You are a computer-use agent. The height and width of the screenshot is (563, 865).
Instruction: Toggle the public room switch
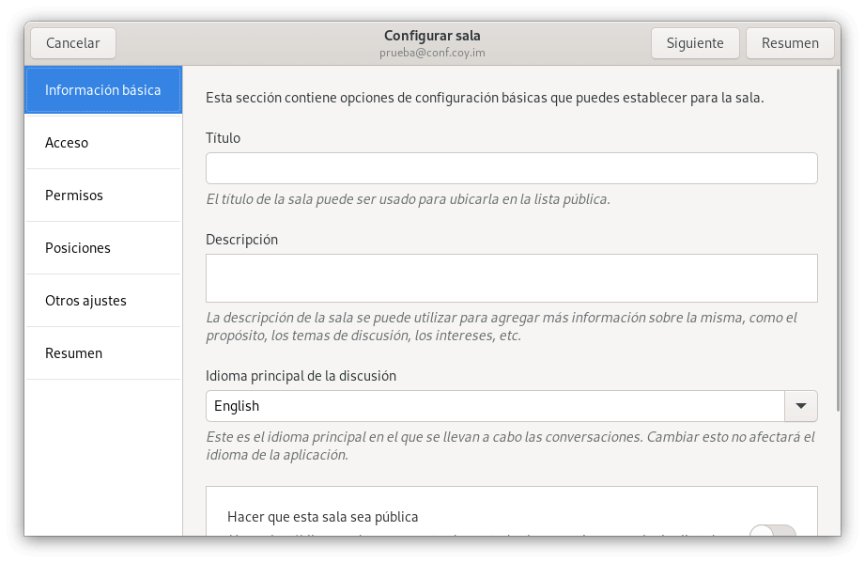[x=772, y=531]
